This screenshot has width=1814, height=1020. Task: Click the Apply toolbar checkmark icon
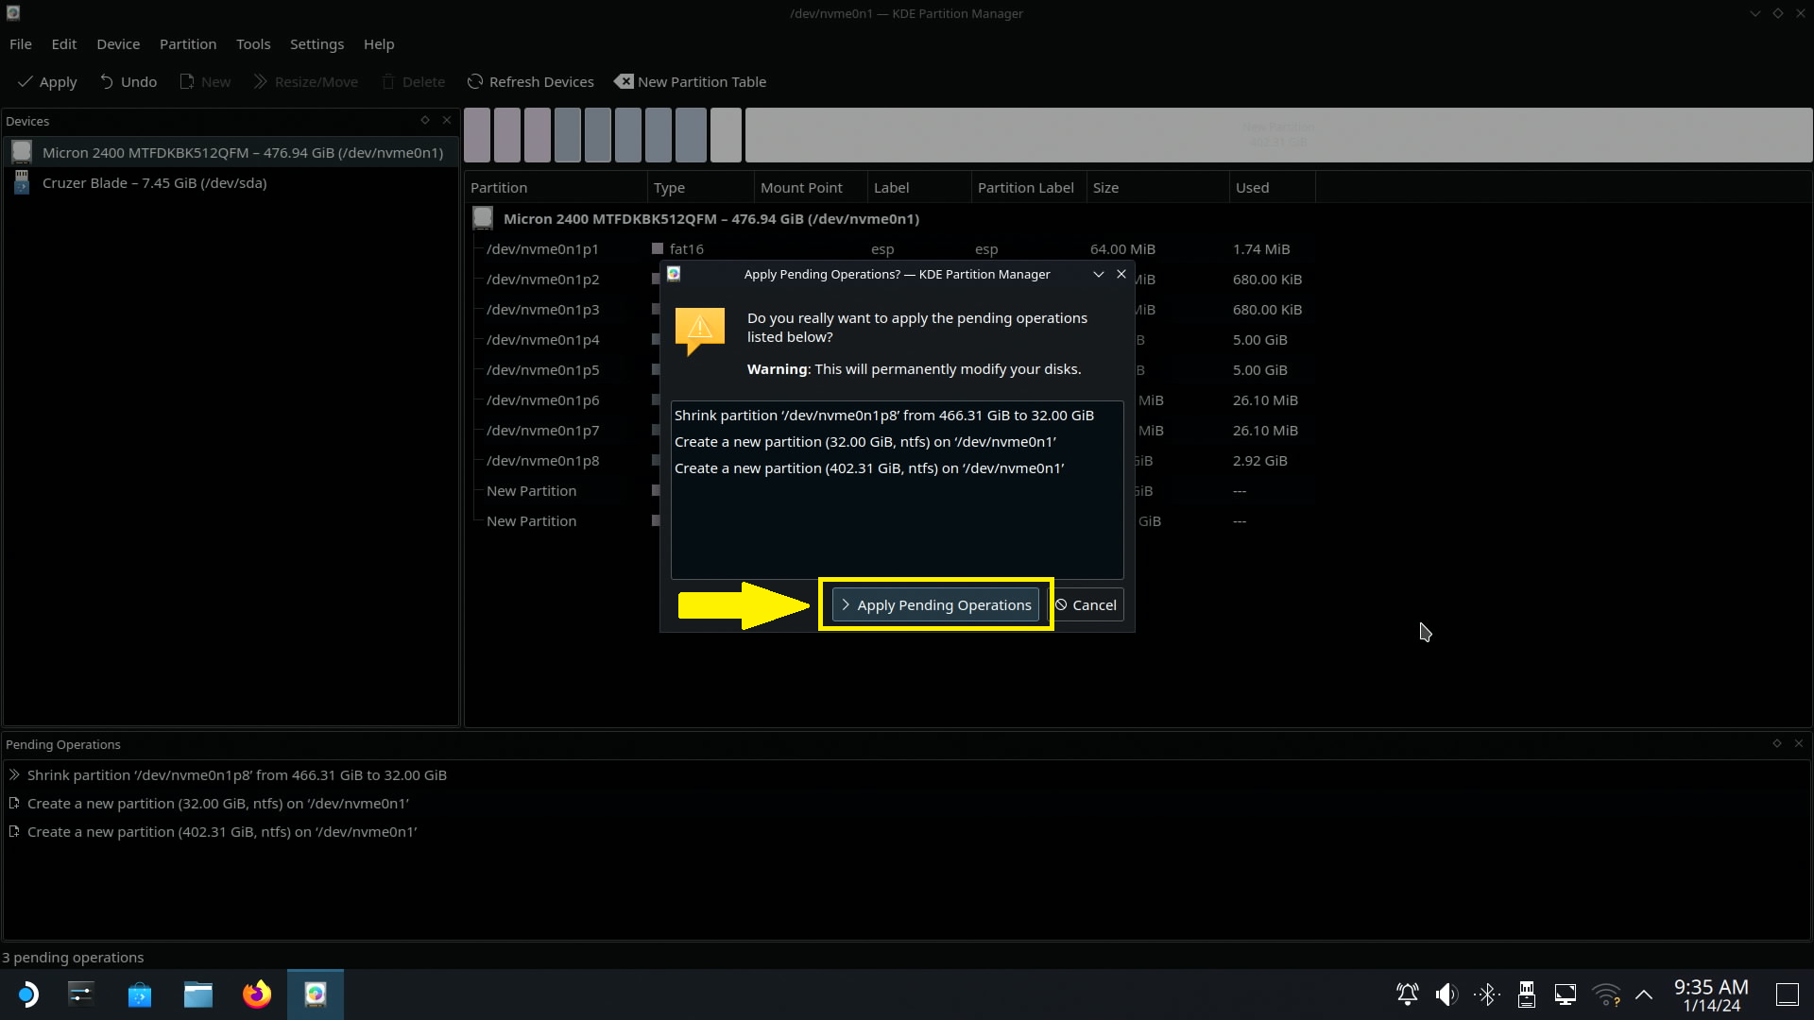(x=26, y=82)
